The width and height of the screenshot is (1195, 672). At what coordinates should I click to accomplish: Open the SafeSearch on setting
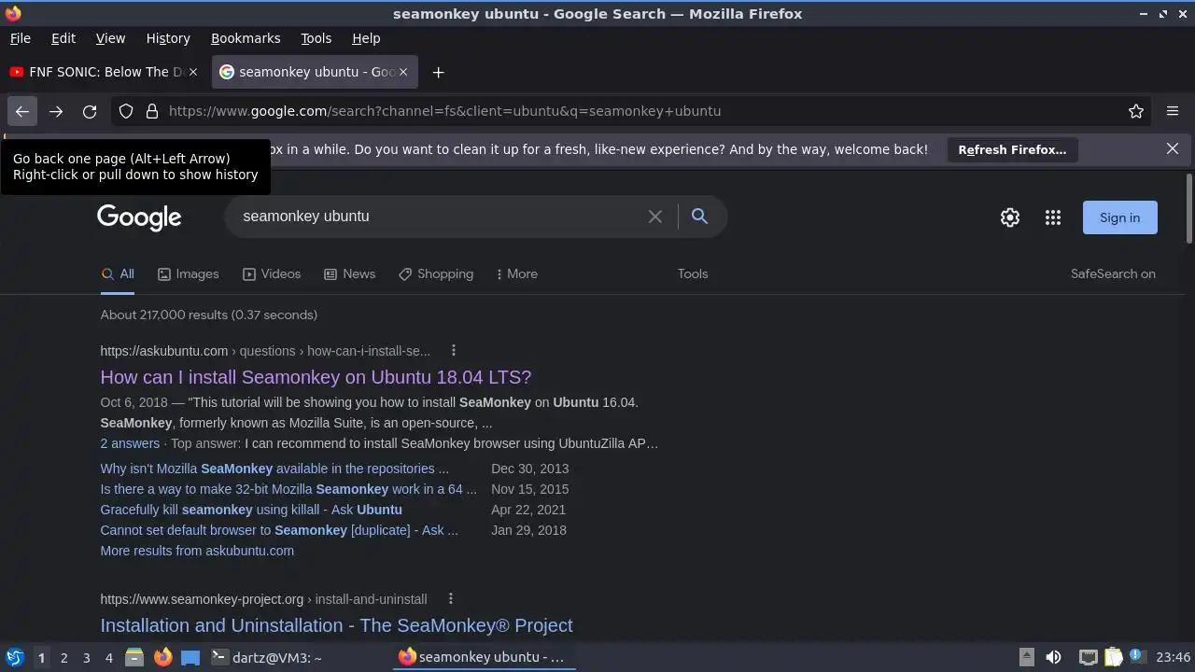click(x=1113, y=273)
